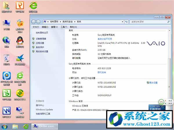174x130 pixels.
Task: Click computer name W7ZJ-20140801RZ value
Action: (x=107, y=83)
